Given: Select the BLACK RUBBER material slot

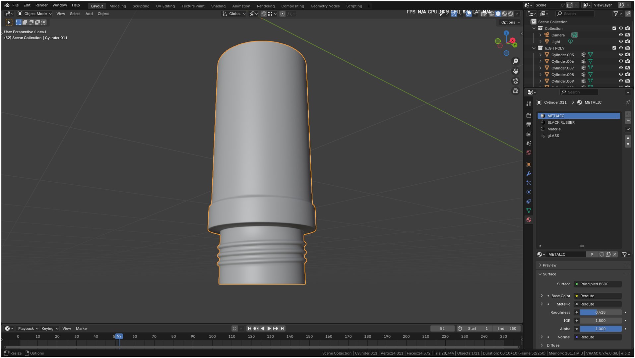Looking at the screenshot, I should (x=579, y=123).
